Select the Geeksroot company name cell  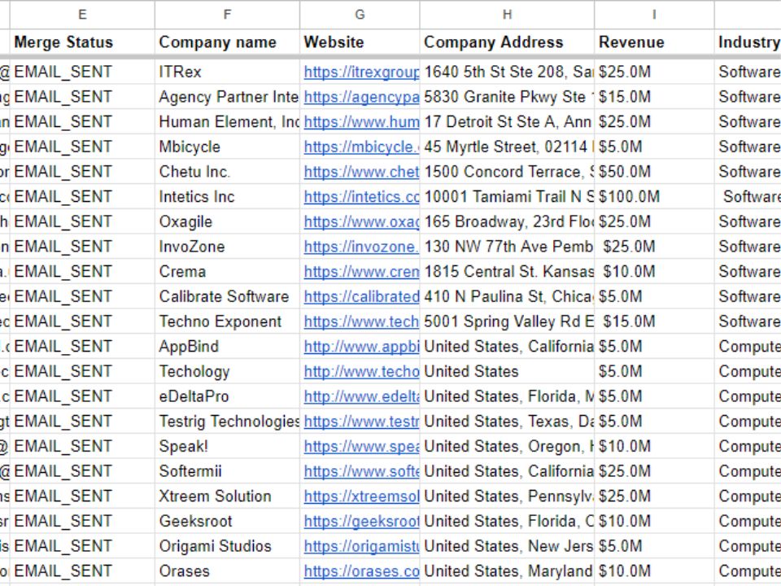tap(227, 521)
